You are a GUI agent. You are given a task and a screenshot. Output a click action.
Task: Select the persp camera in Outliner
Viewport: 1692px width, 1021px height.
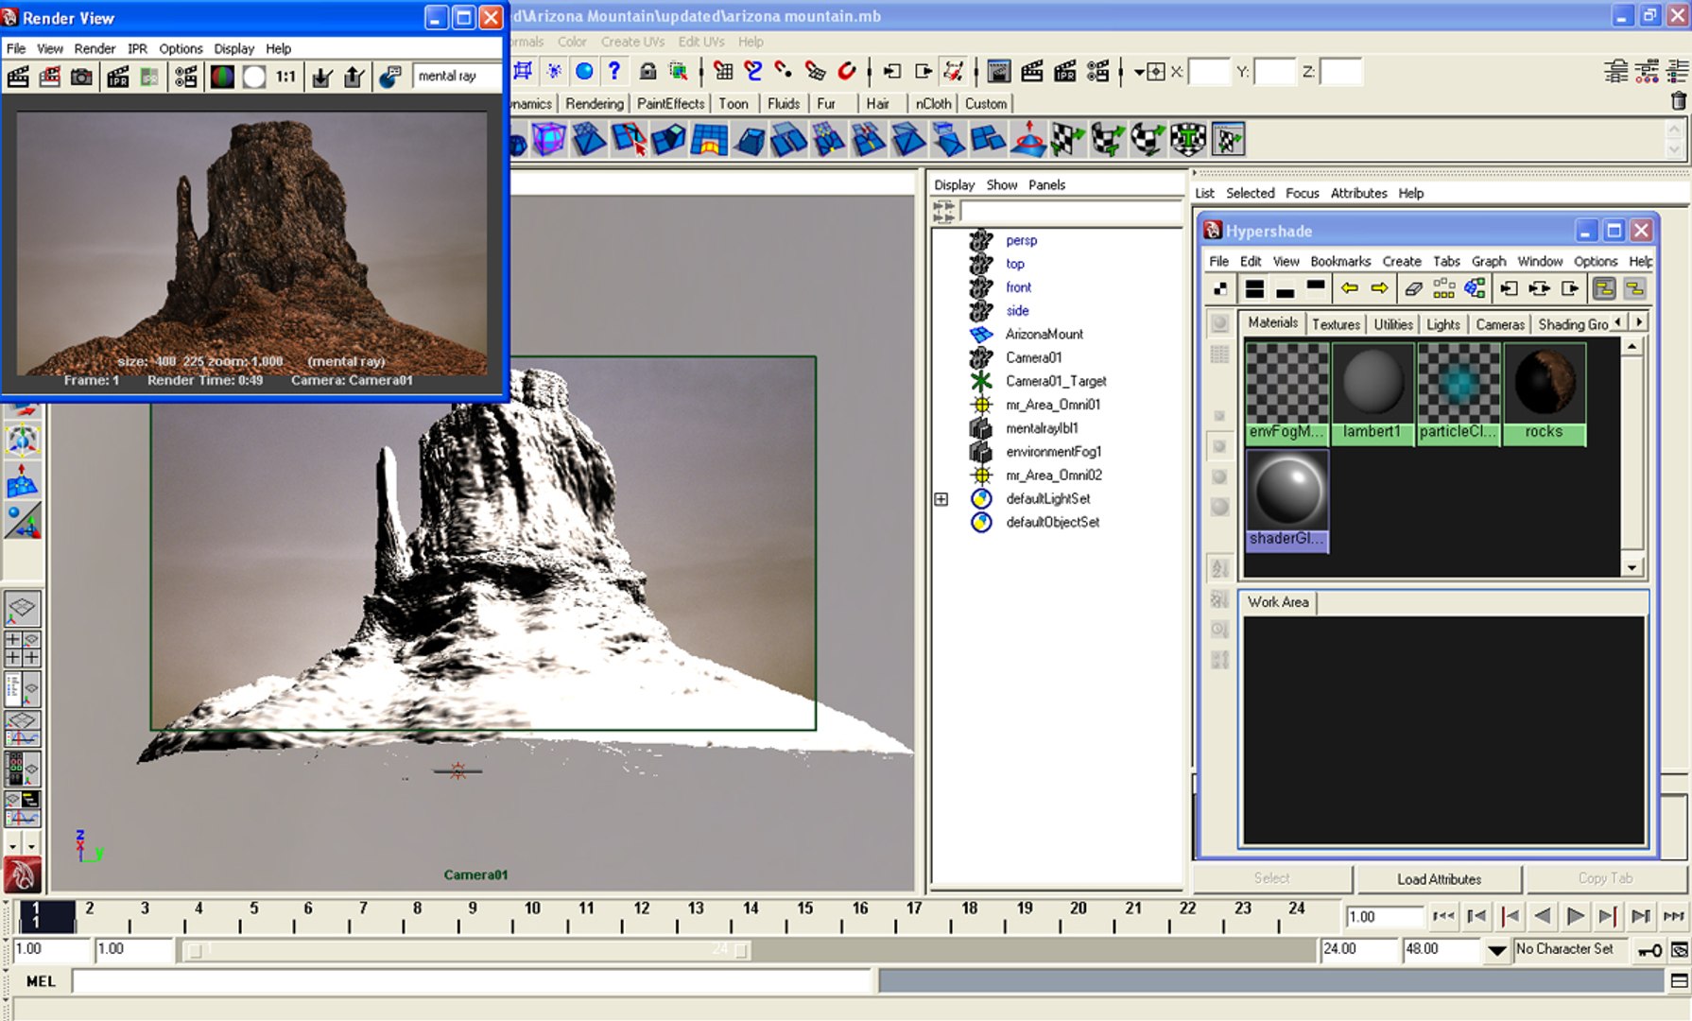(1021, 240)
